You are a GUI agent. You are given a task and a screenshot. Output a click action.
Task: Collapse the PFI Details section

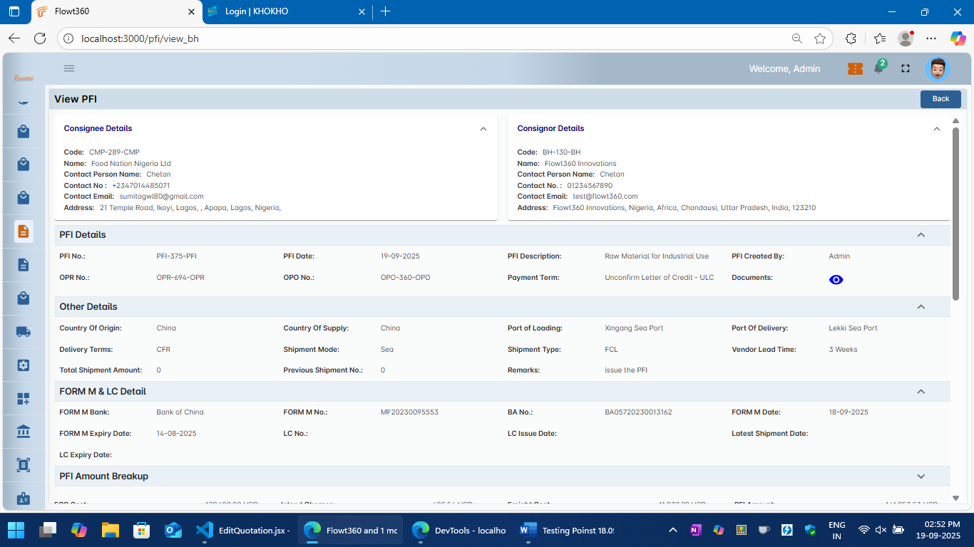(x=921, y=235)
